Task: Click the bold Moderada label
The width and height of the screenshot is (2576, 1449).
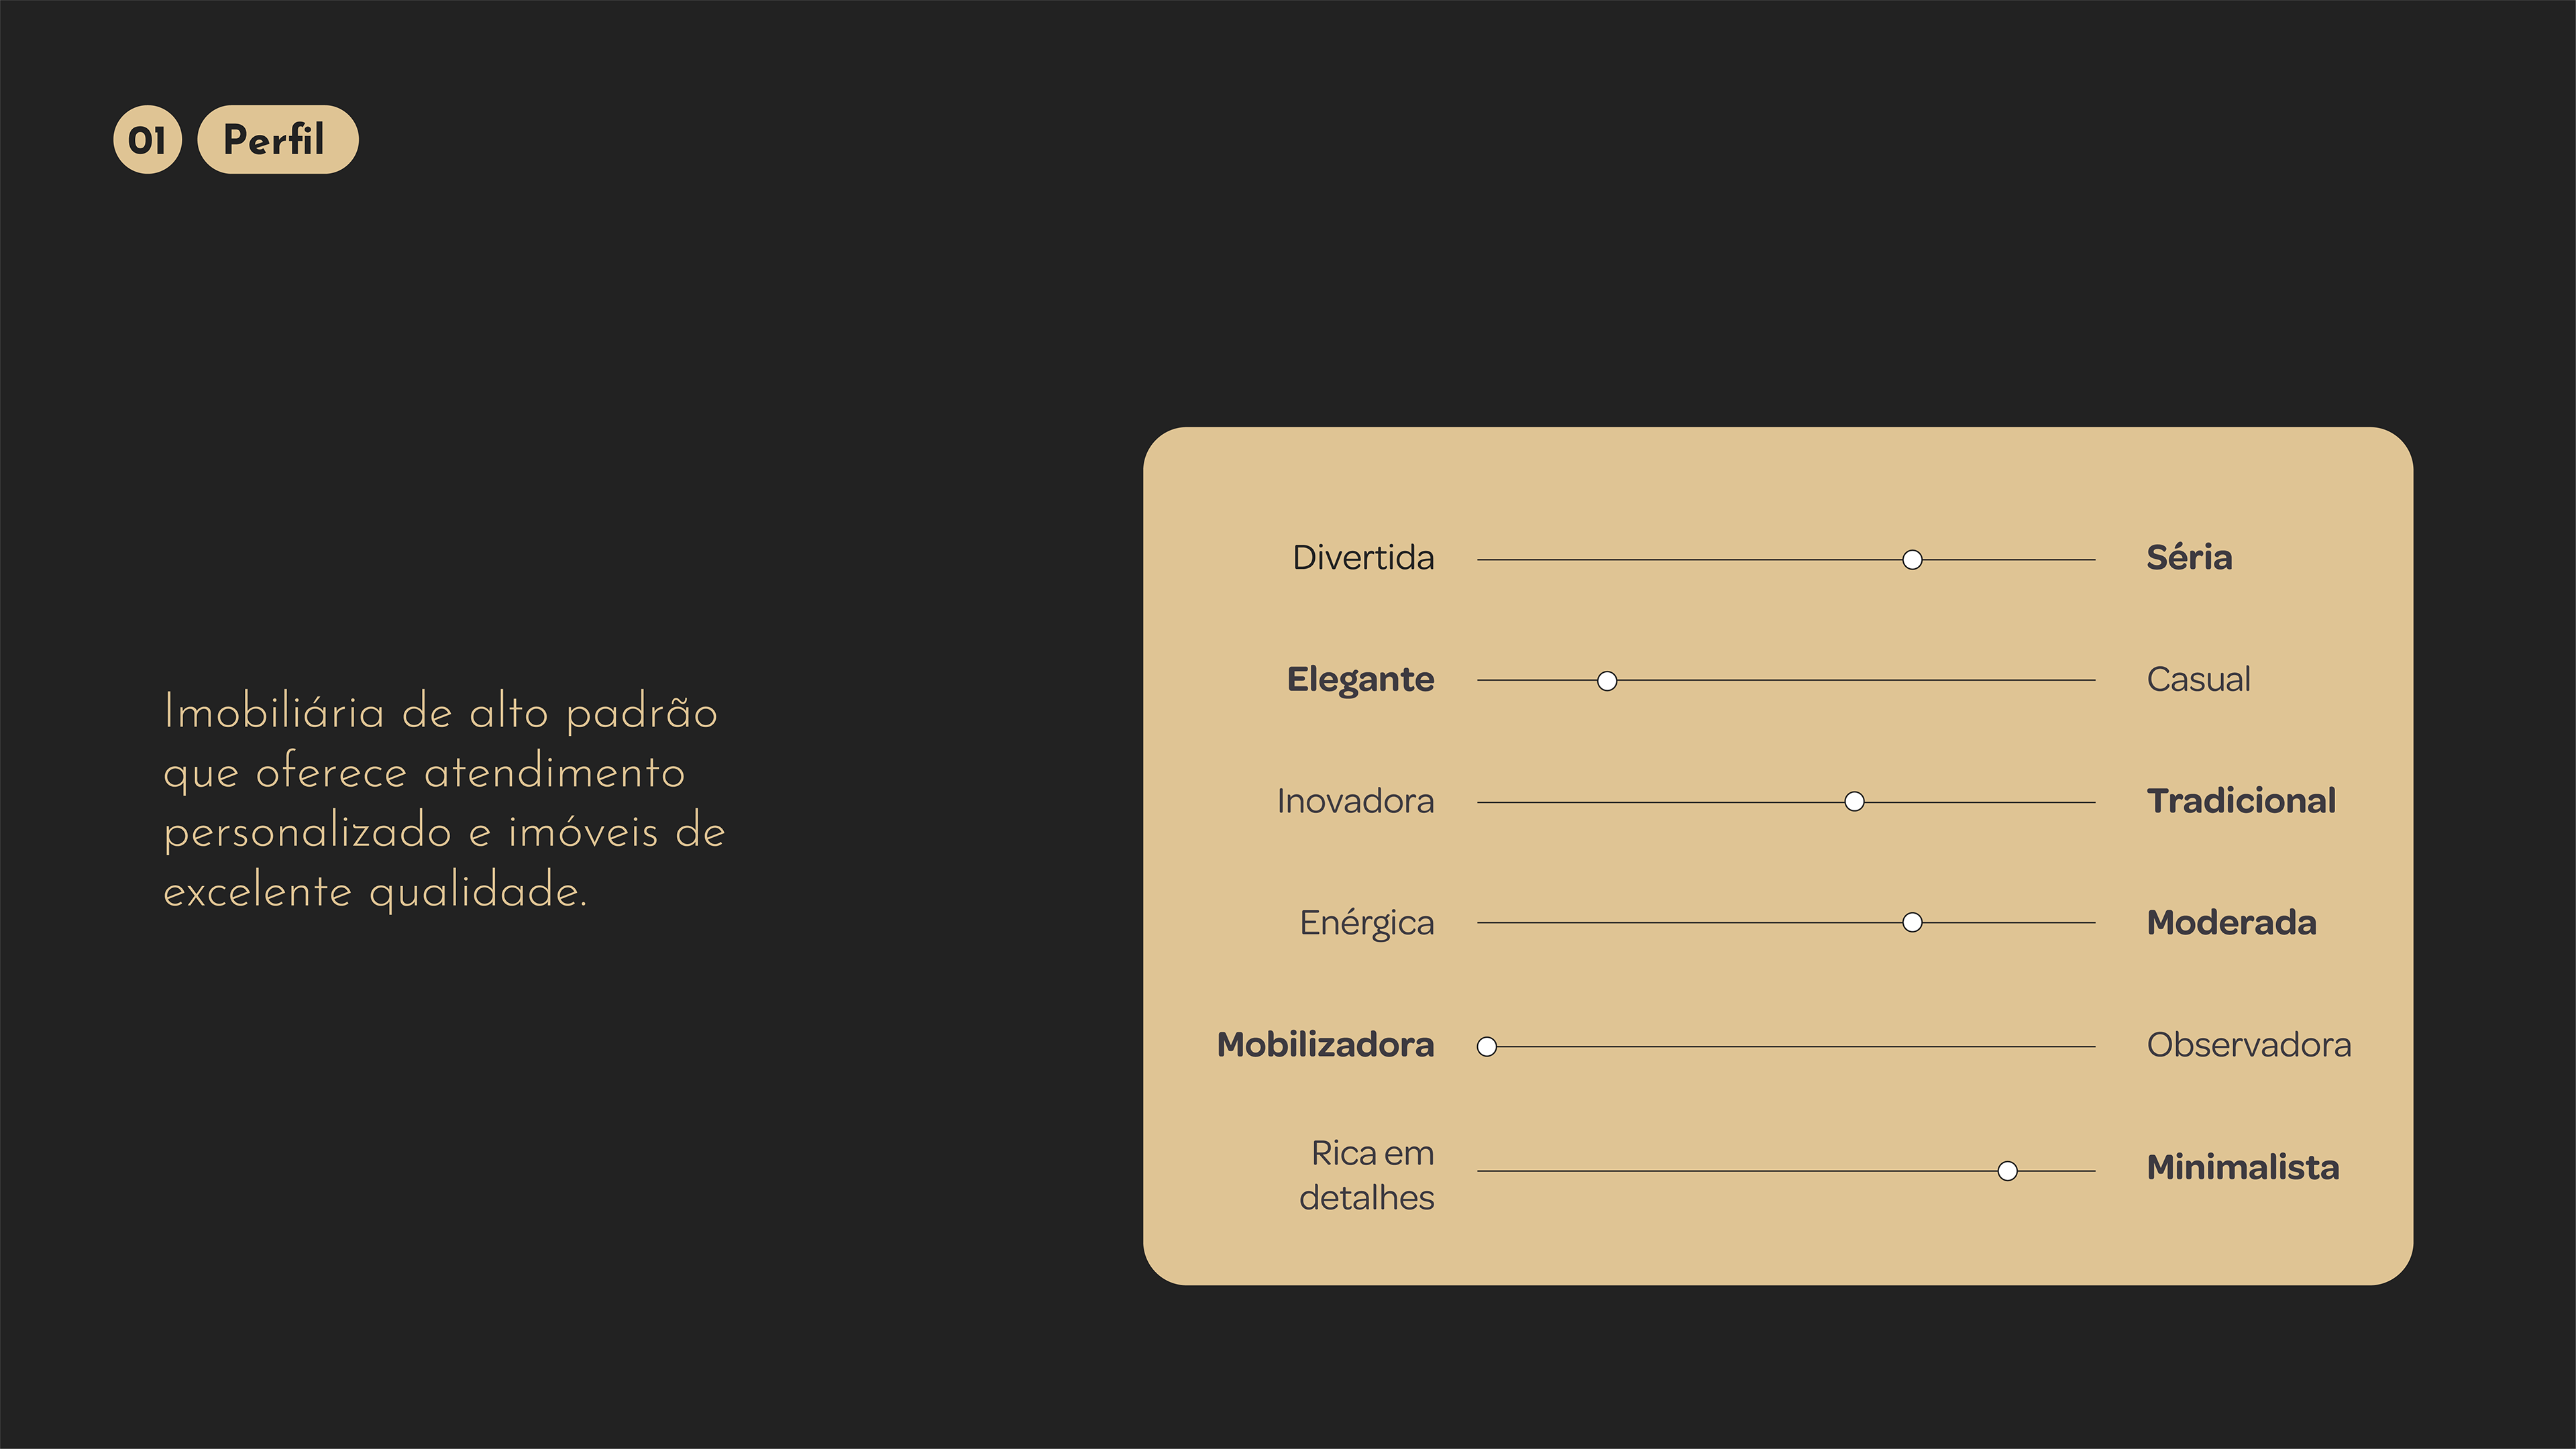Action: point(2231,923)
